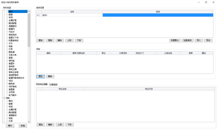This screenshot has width=217, height=130.
Task: Click the 单位 column header
Action: coord(103,53)
